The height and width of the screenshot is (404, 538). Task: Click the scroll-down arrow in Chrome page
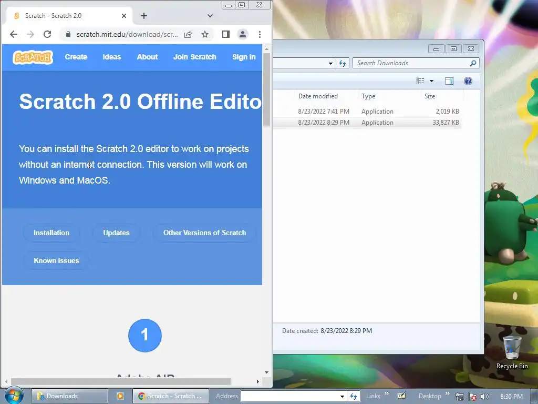tap(266, 372)
